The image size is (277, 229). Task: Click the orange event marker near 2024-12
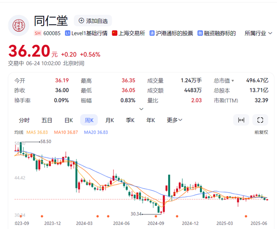(177, 216)
